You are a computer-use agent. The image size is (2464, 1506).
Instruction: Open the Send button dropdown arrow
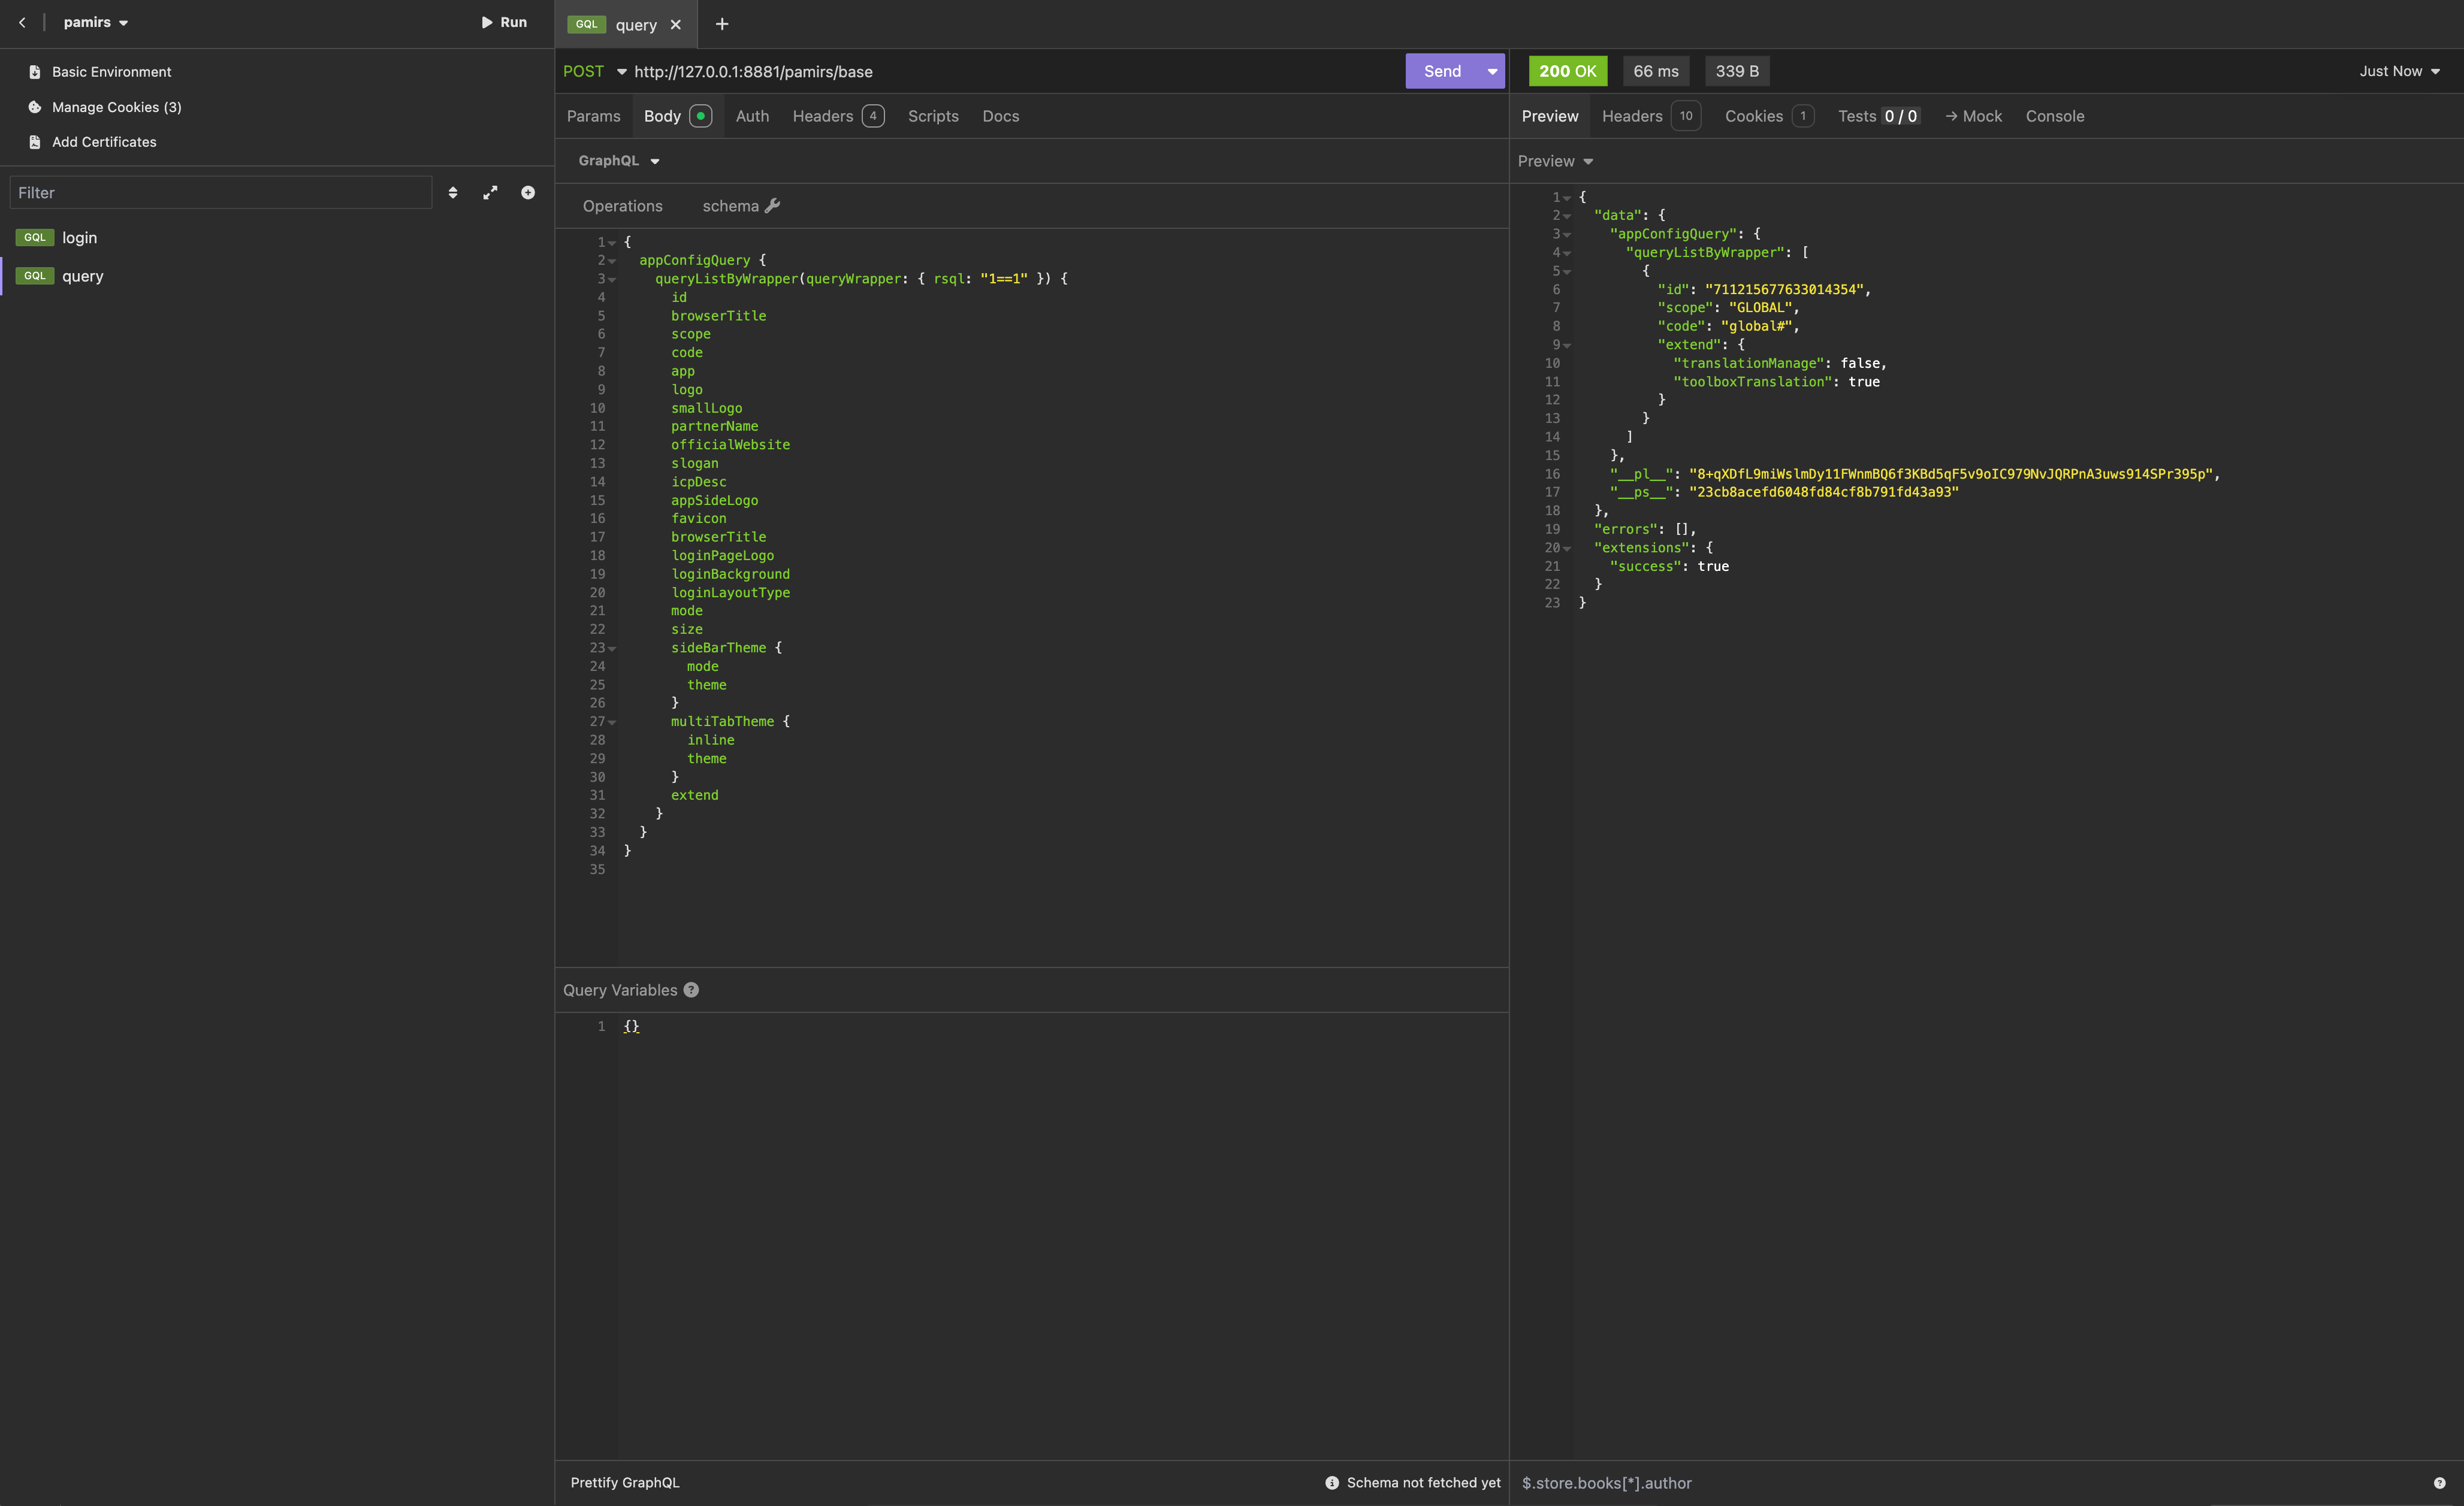(x=1492, y=71)
